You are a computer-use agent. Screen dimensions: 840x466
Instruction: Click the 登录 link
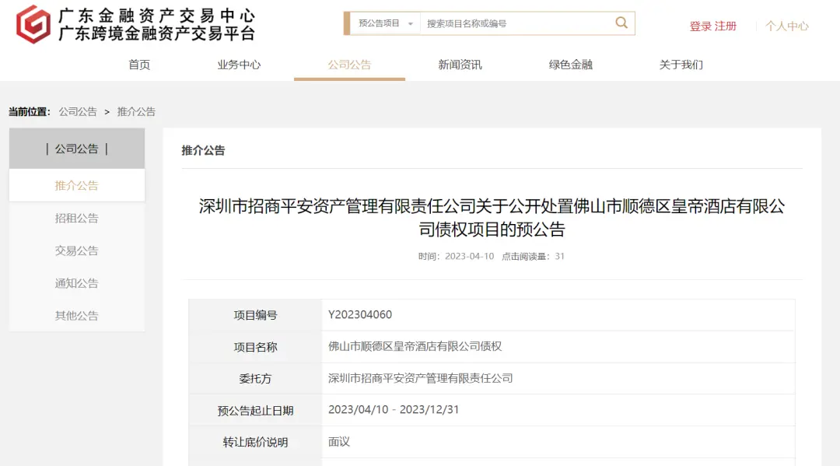point(700,26)
